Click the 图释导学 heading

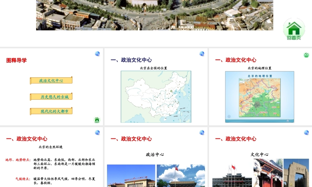17,60
